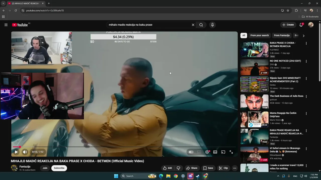The image size is (321, 180).
Task: Click the YouTube search input field
Action: (x=149, y=25)
